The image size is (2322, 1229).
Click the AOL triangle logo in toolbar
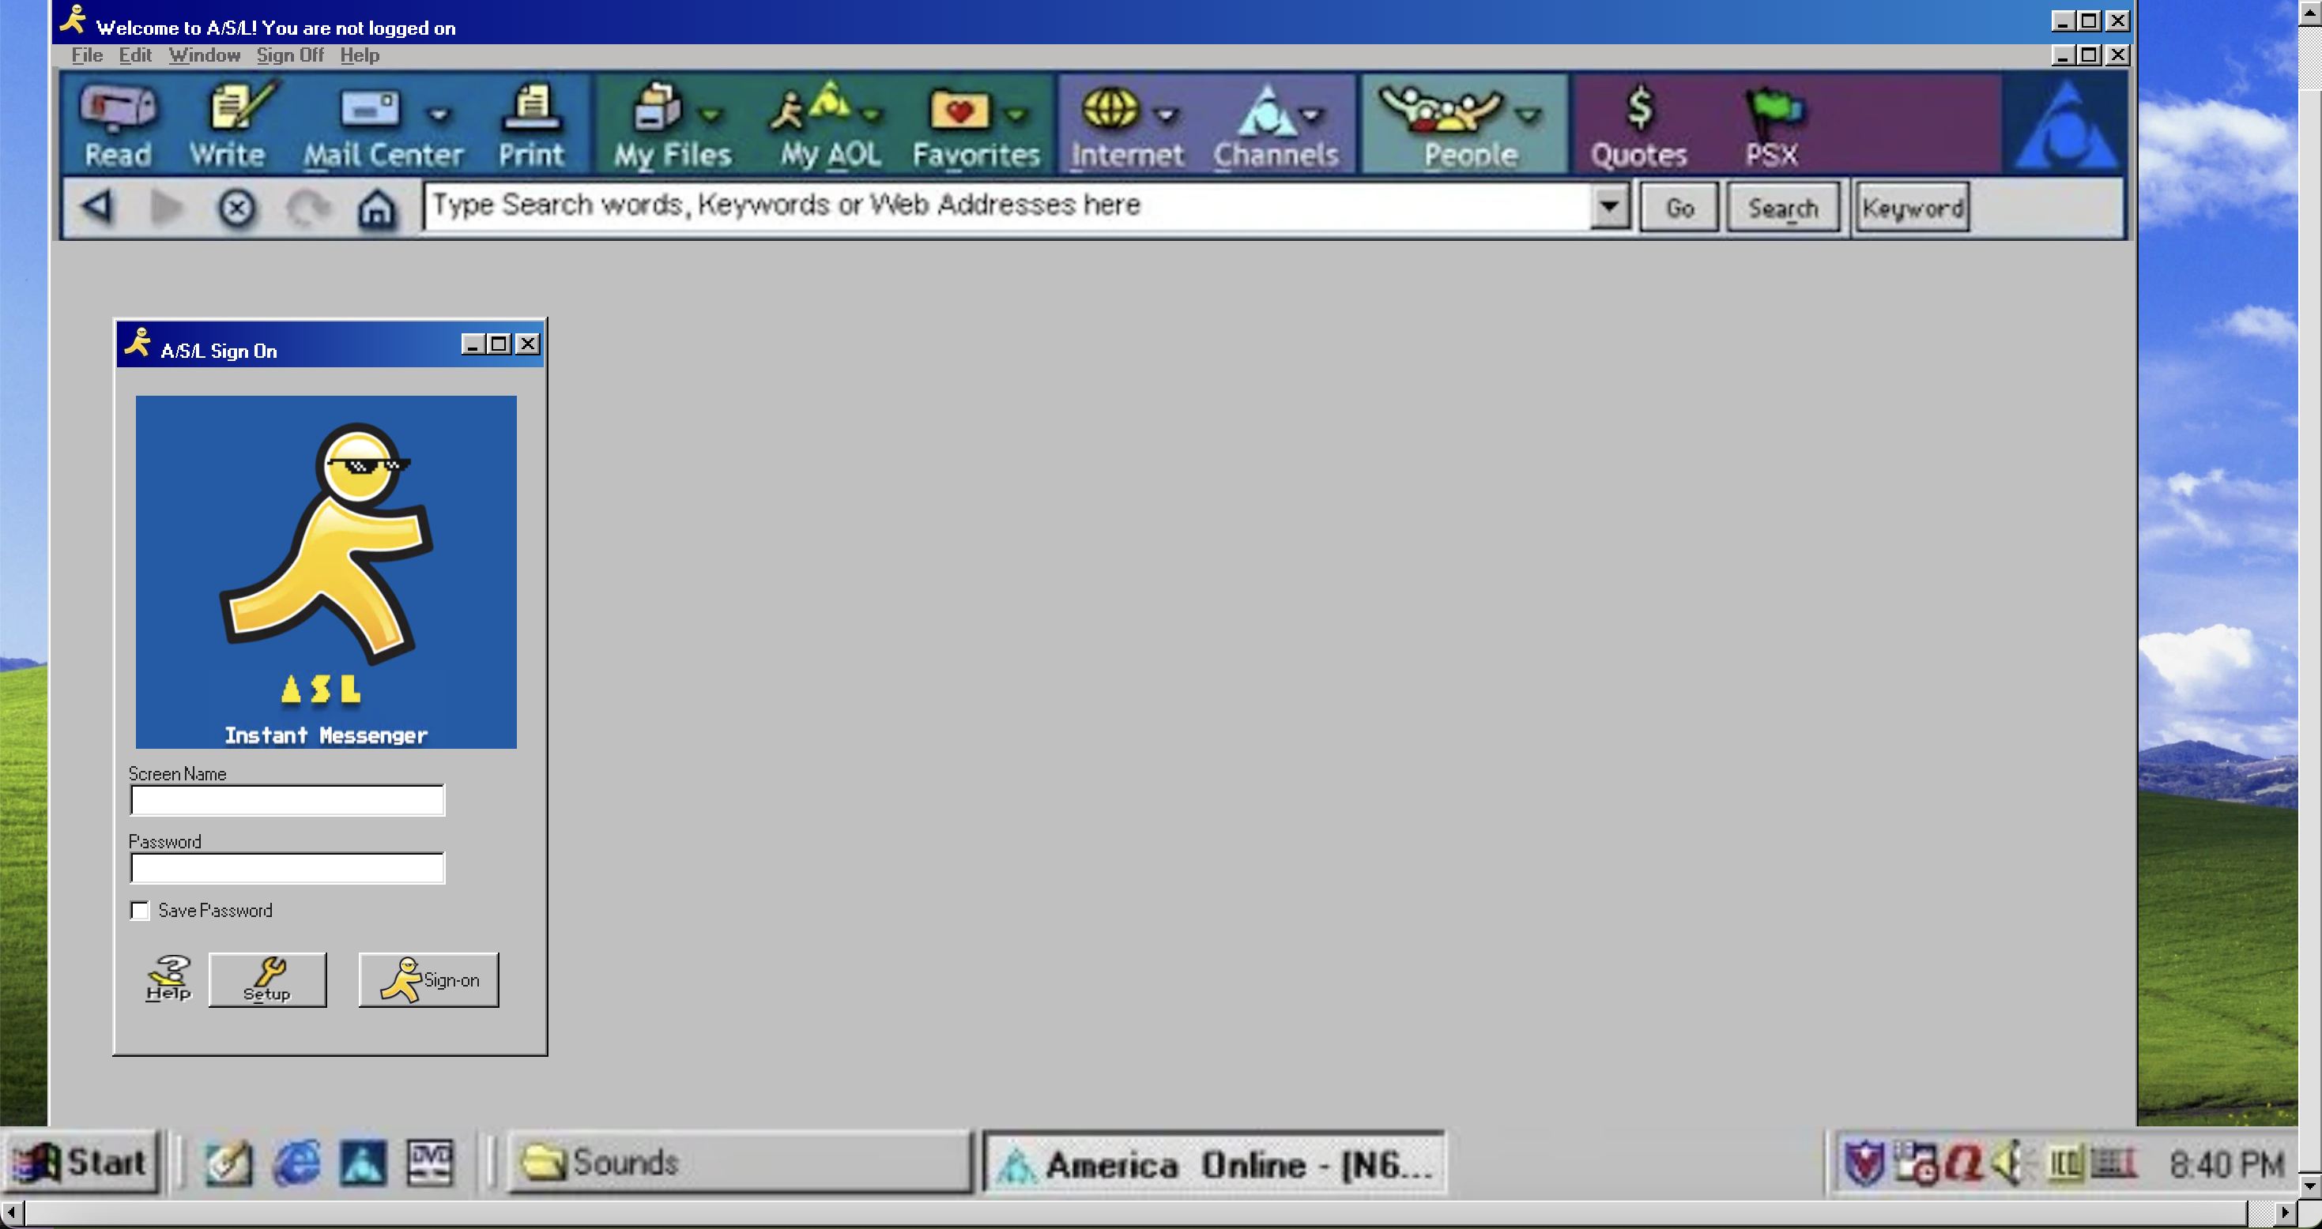click(x=2064, y=126)
